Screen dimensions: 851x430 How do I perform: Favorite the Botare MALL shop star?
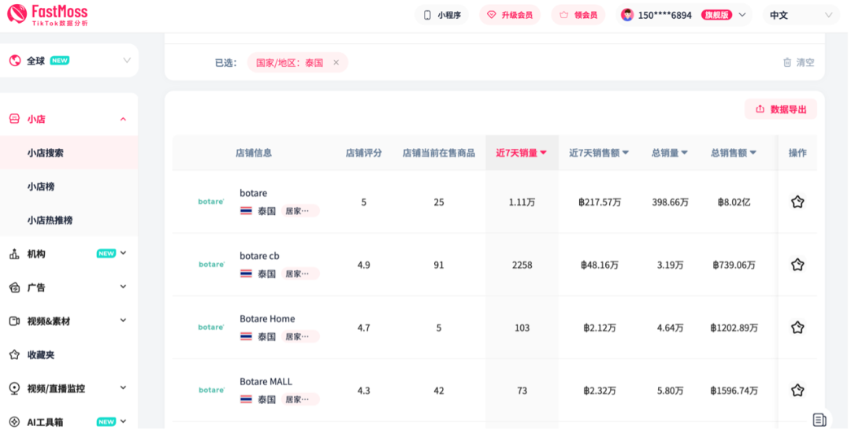tap(797, 391)
